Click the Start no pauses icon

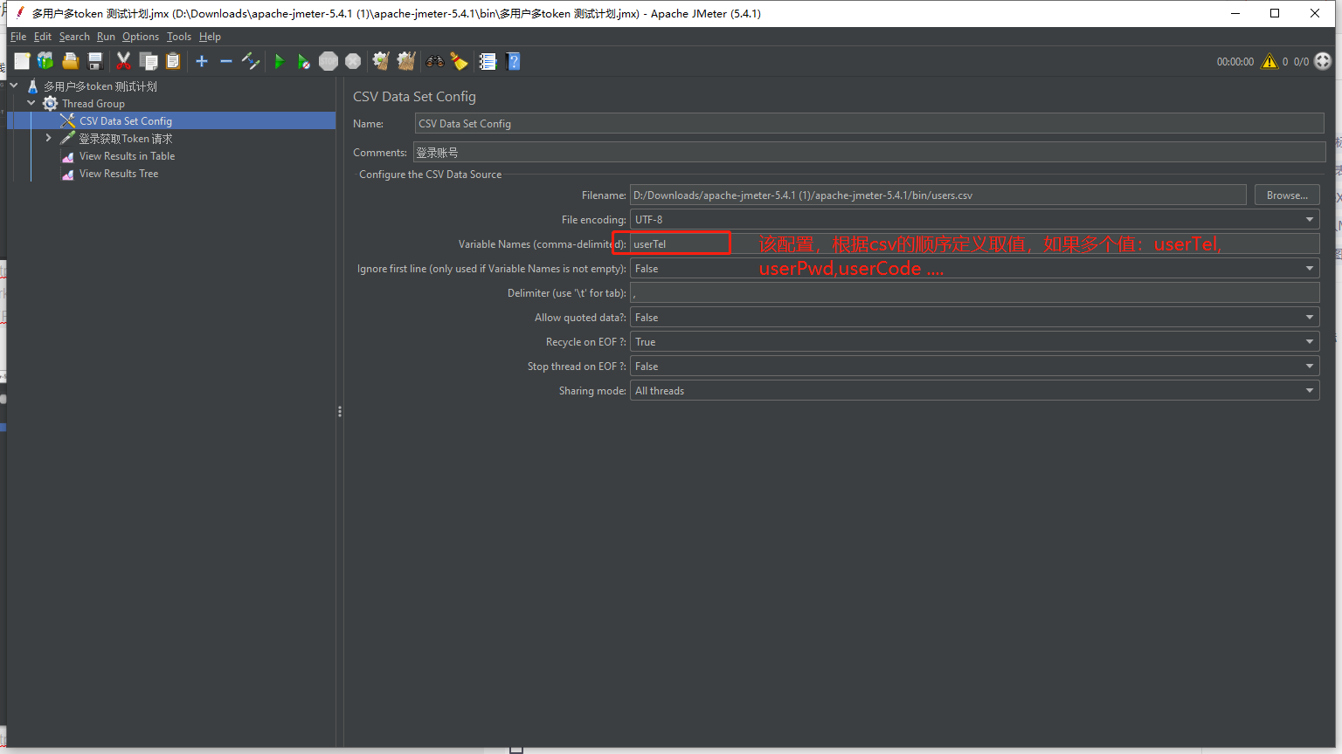303,61
